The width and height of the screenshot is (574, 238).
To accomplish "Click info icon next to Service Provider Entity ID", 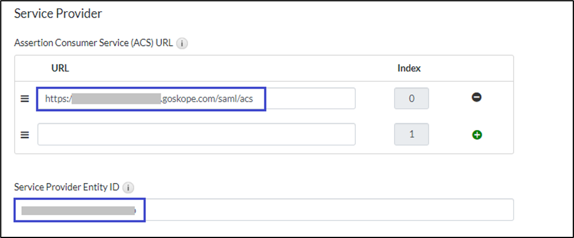I will click(129, 188).
